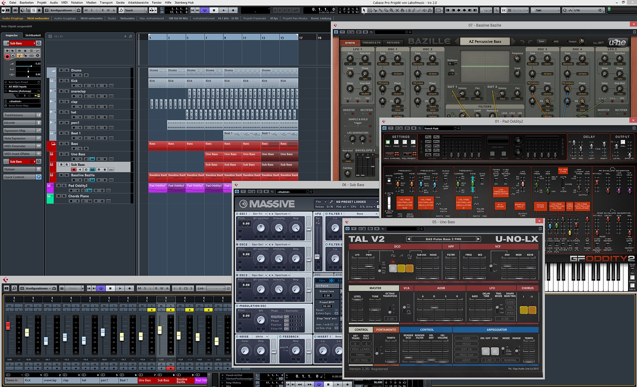The image size is (637, 387).
Task: Select the Mute X tool
Action: [x=397, y=10]
